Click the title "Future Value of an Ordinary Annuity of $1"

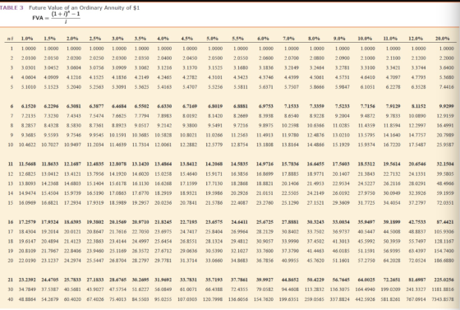tap(84, 8)
